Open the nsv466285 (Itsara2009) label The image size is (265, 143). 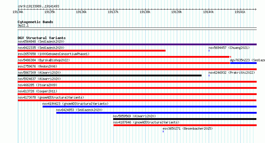(x=38, y=85)
